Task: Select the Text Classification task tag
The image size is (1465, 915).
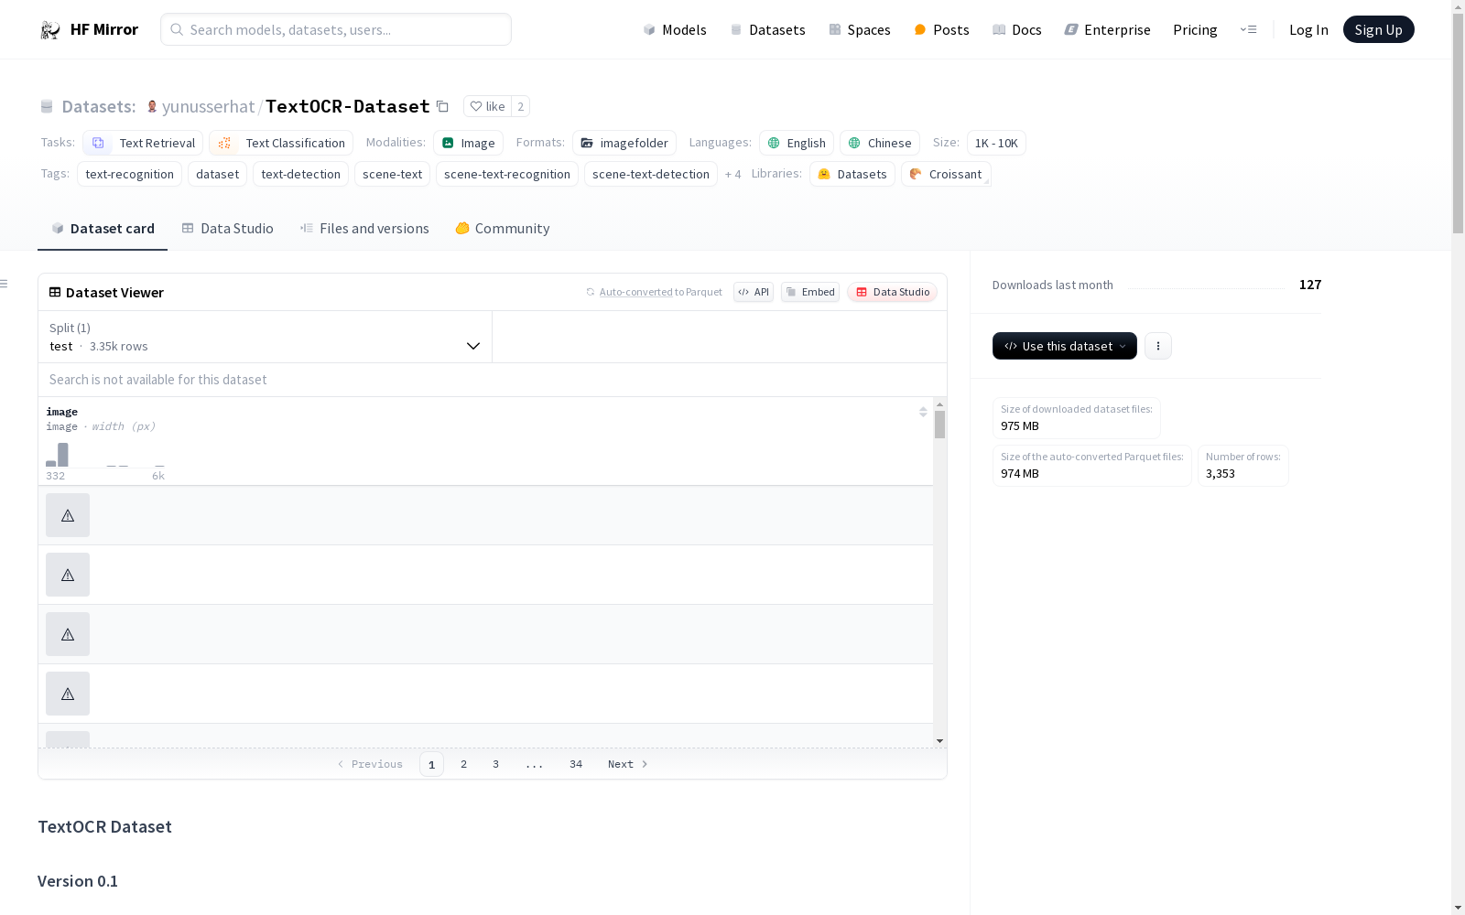Action: click(281, 143)
